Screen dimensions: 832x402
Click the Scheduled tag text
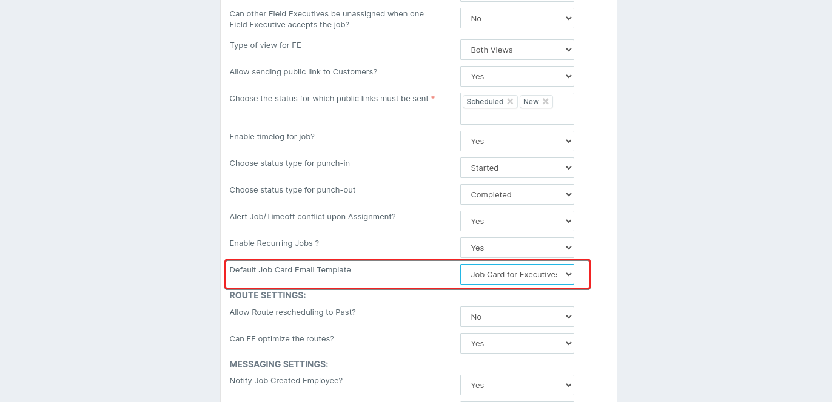[x=485, y=102]
